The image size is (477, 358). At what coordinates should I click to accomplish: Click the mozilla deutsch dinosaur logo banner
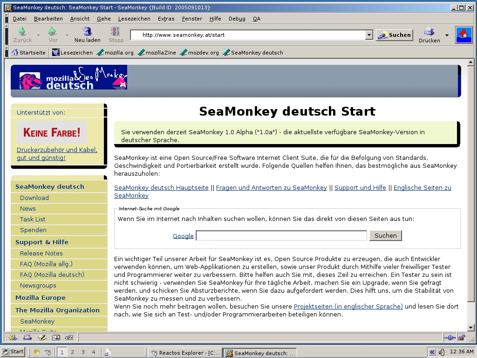(x=69, y=77)
